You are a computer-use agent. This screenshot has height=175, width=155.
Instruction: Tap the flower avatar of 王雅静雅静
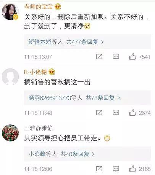10,133
